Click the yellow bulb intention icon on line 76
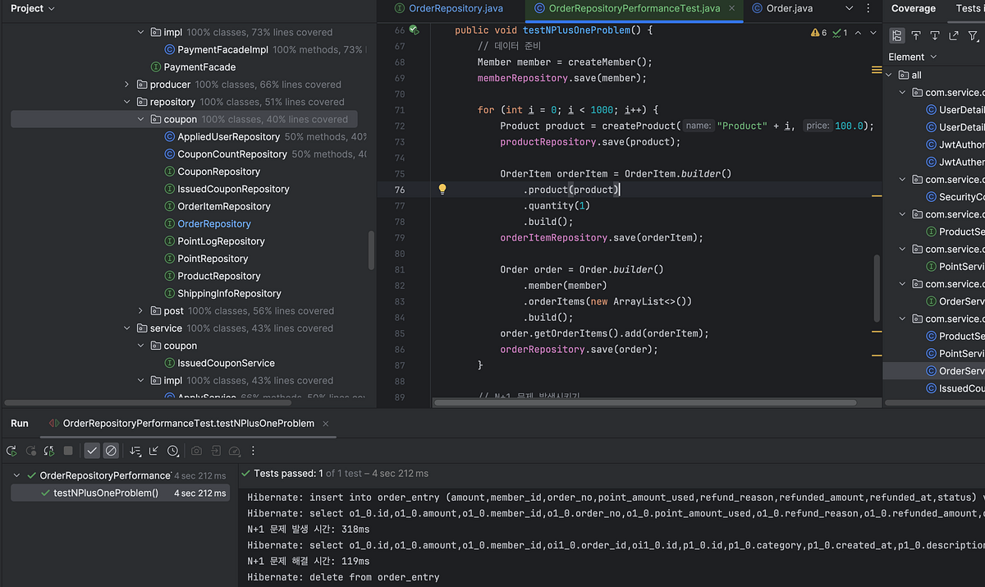This screenshot has width=985, height=587. [x=442, y=189]
